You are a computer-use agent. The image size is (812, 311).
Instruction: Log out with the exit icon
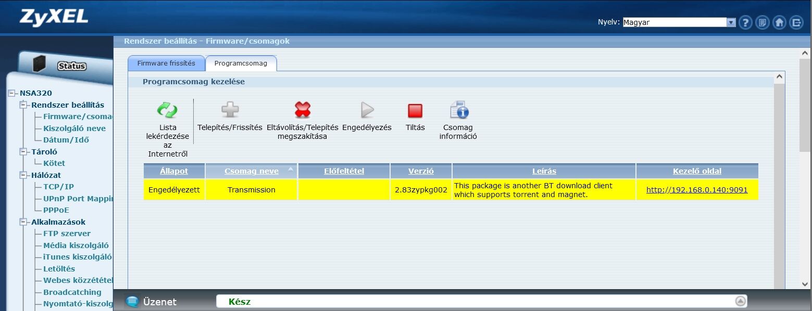(796, 22)
